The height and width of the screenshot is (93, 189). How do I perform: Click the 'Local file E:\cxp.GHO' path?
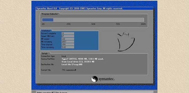tap(72, 64)
